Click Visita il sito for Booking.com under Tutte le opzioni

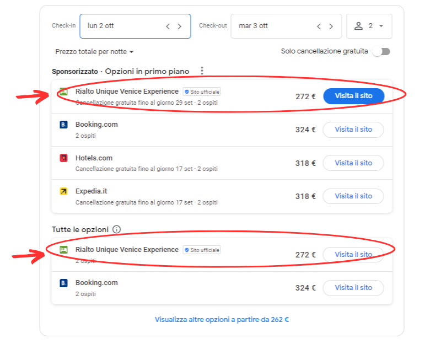(353, 288)
